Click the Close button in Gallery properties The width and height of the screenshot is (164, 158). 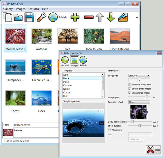[153, 150]
